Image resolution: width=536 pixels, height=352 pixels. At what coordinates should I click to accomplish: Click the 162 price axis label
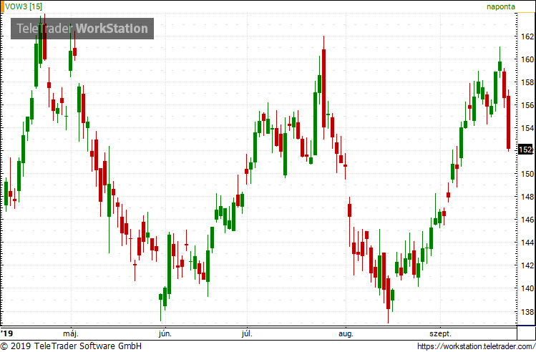[x=527, y=36]
